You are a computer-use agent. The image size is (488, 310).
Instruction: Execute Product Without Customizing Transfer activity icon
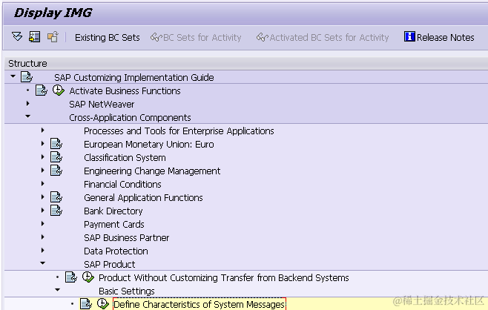[x=88, y=277]
